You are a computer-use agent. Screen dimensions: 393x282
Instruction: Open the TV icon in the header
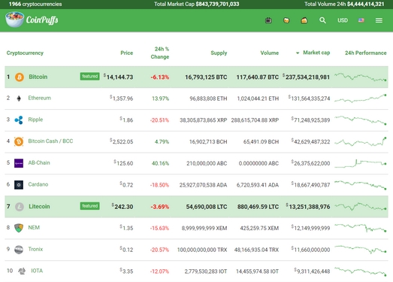(268, 20)
